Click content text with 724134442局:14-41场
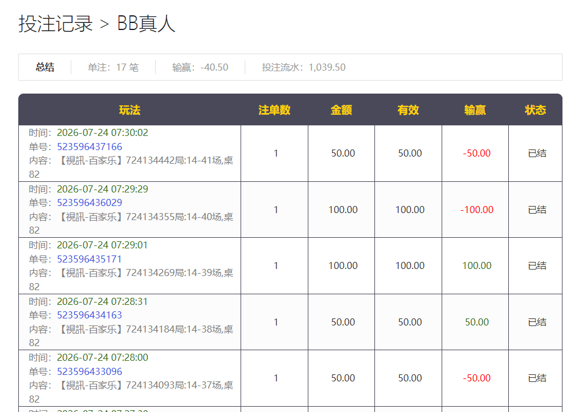The height and width of the screenshot is (412, 579). click(131, 167)
